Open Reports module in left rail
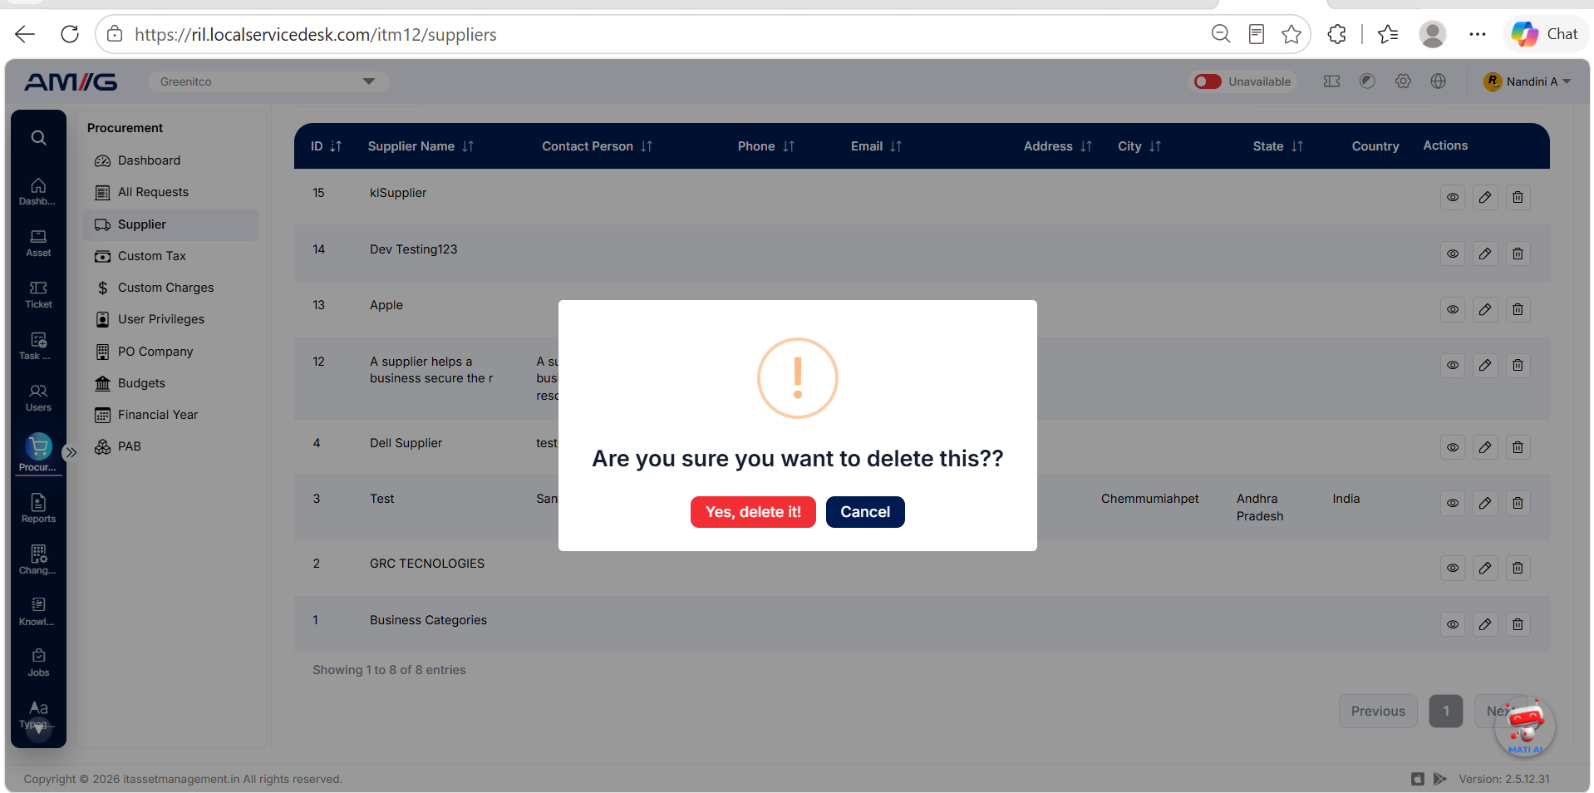The width and height of the screenshot is (1594, 793). (38, 509)
